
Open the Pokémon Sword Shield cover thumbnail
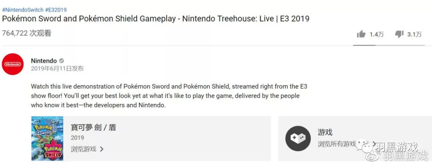pyautogui.click(x=47, y=138)
